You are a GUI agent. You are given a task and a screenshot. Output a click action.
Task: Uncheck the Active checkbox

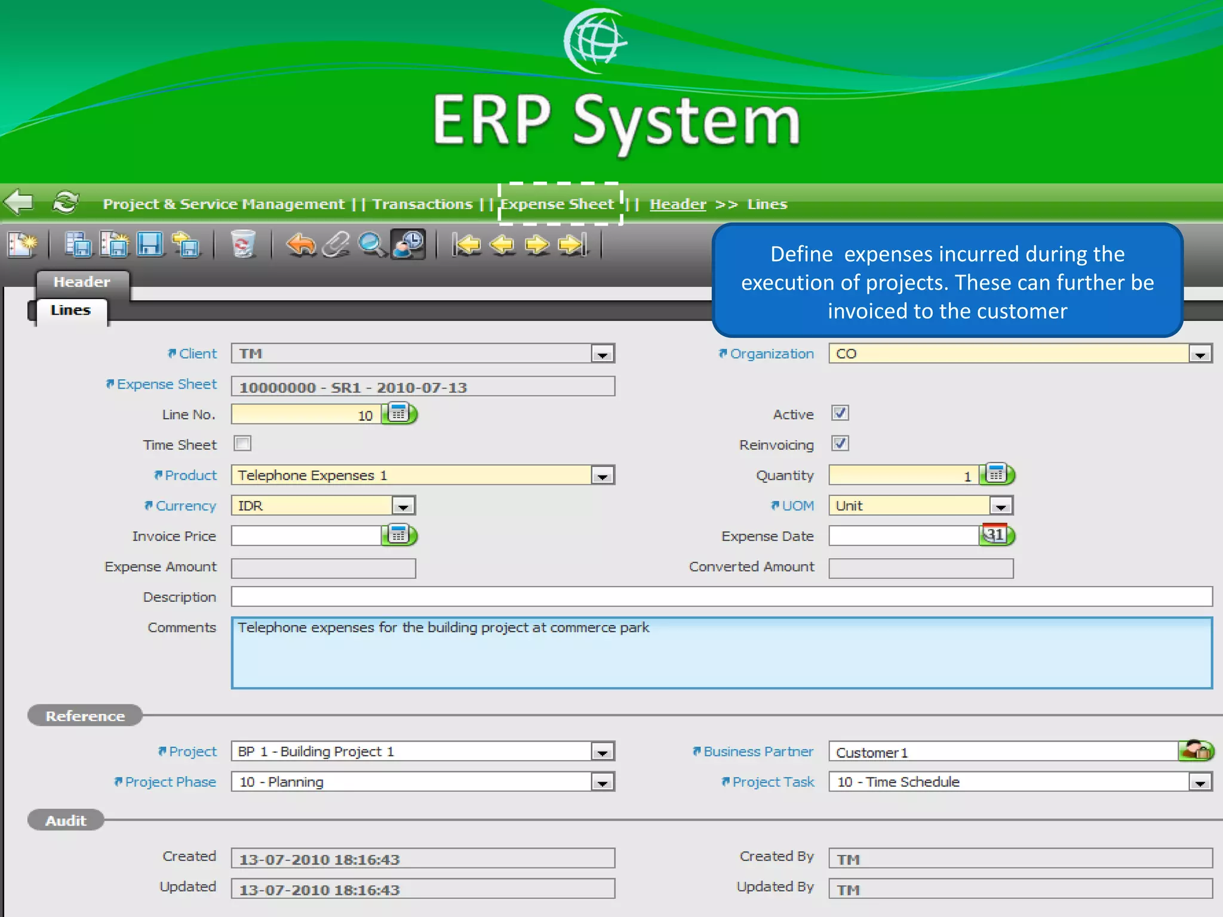[840, 413]
